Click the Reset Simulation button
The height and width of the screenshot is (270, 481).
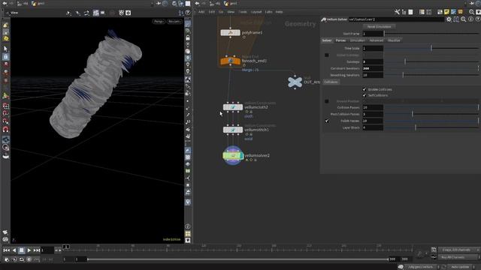pos(379,27)
